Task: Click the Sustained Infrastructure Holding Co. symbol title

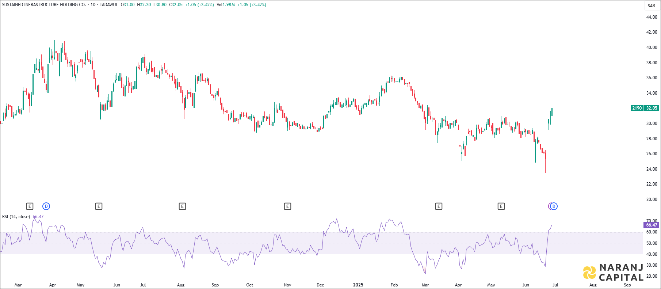Action: click(x=44, y=5)
